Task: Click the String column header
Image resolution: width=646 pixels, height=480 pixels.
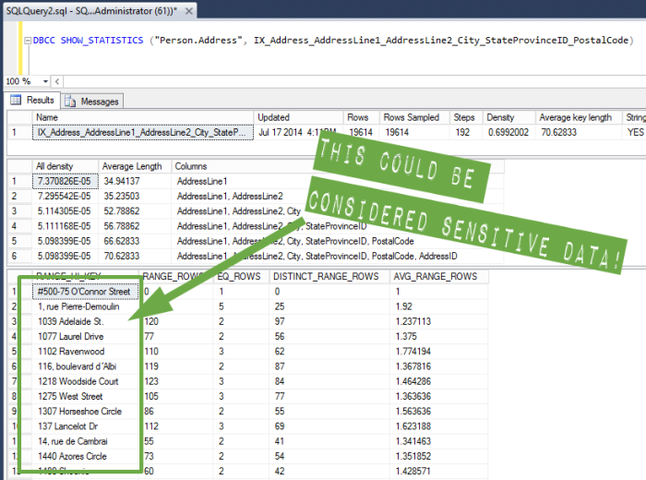Action: tap(635, 117)
